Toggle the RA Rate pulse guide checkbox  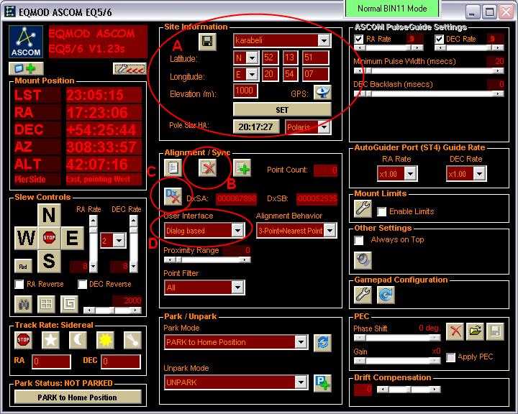[x=359, y=39]
